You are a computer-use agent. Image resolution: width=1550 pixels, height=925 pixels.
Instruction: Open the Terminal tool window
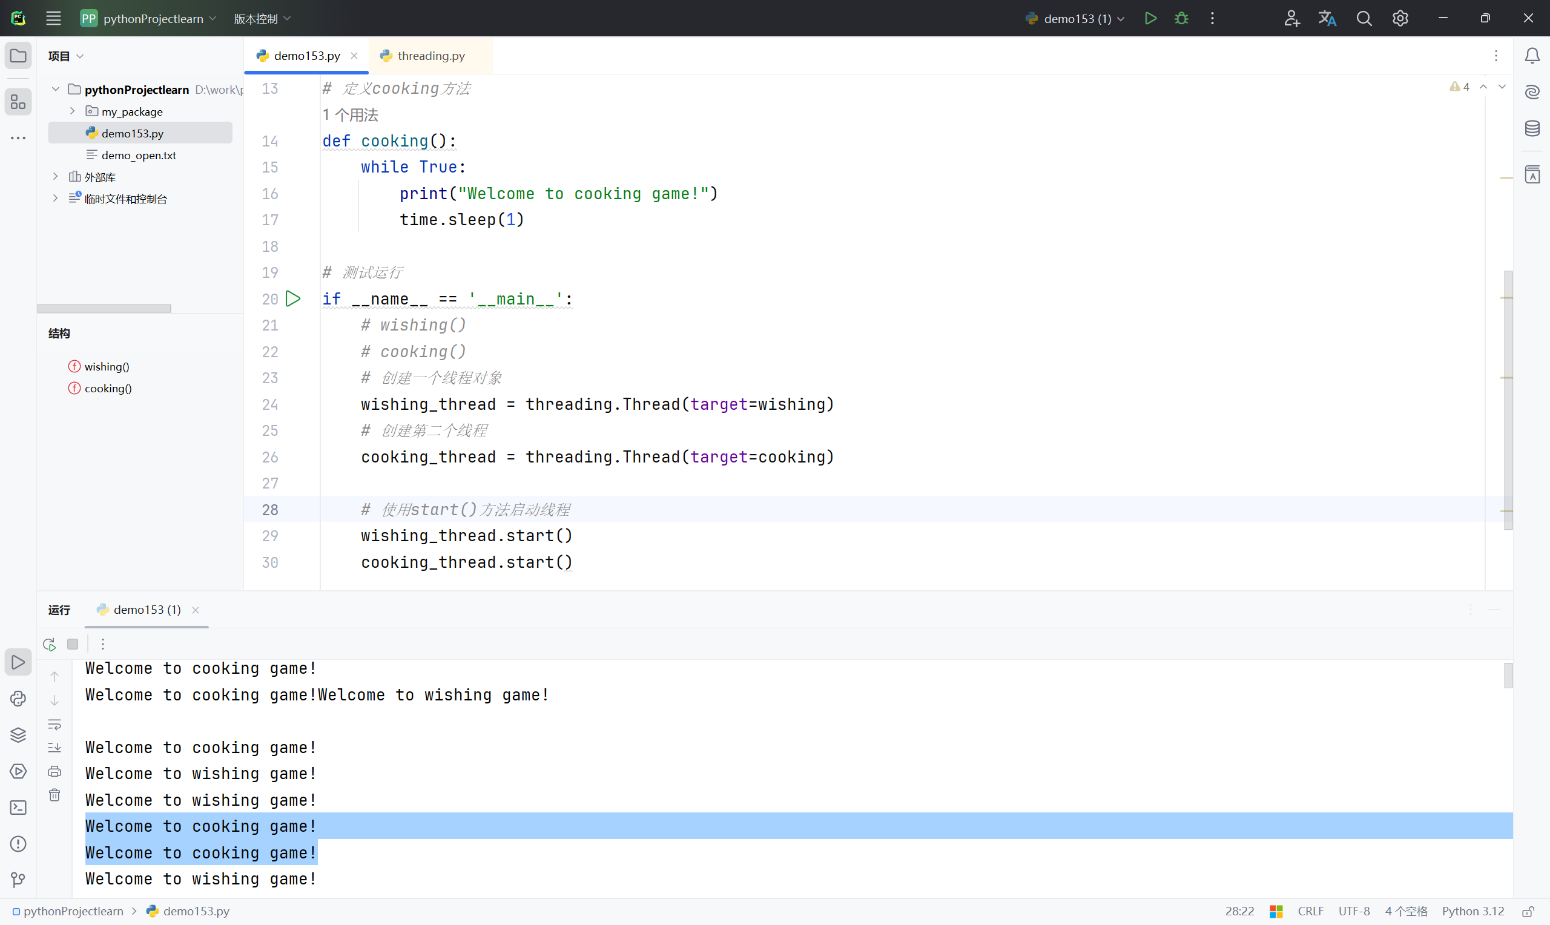tap(18, 807)
